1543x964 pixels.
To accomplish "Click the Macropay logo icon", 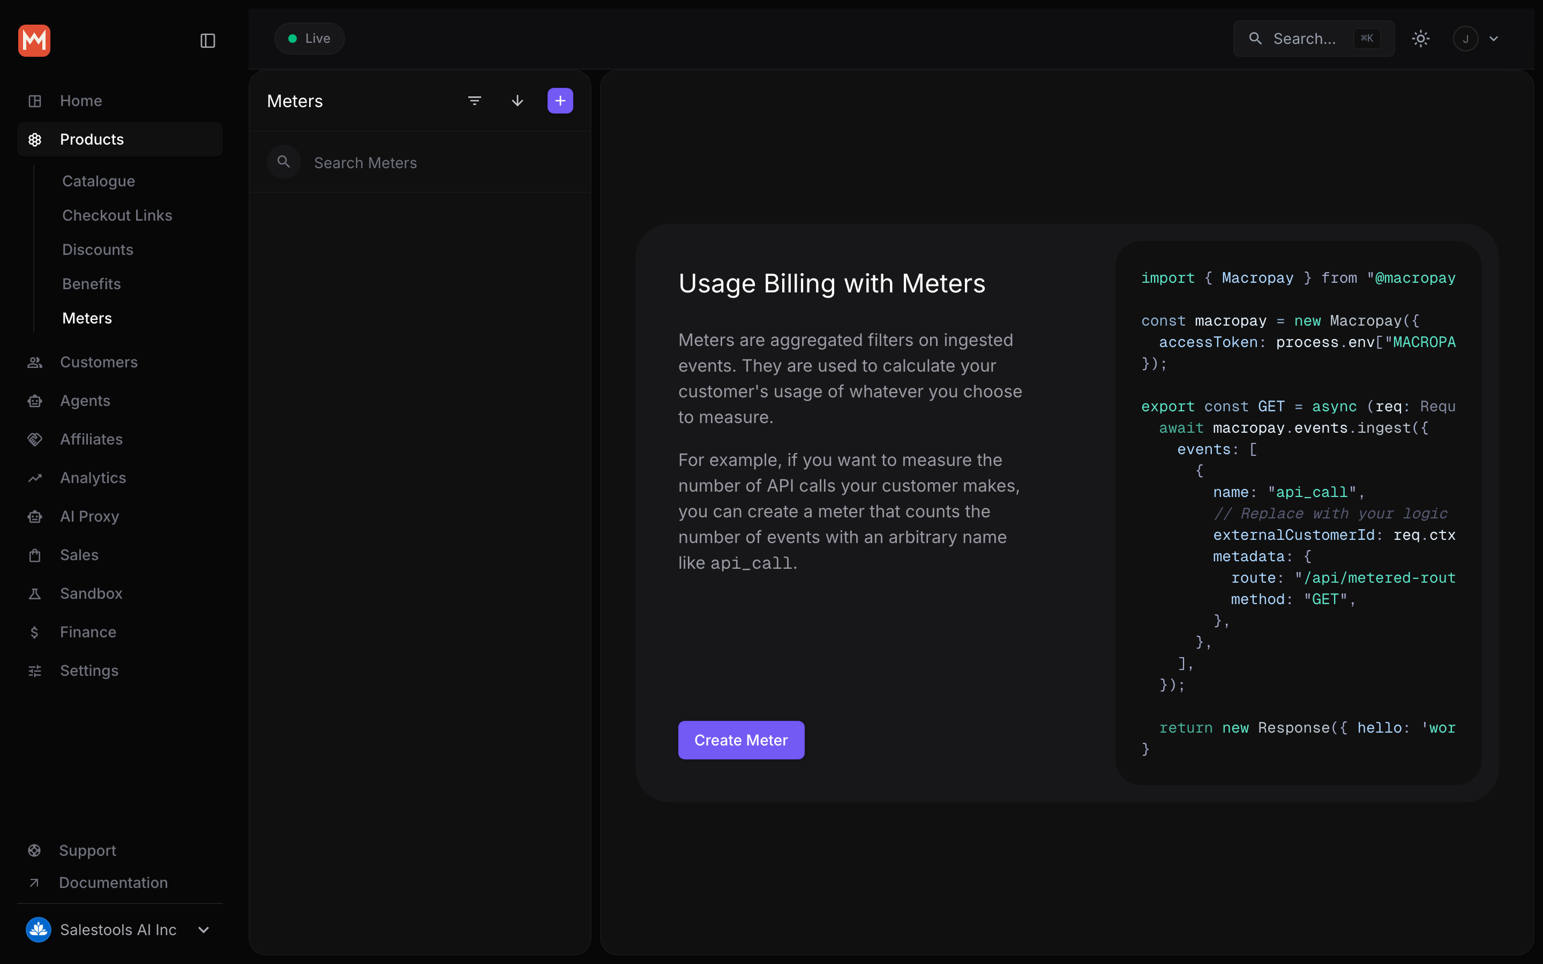I will [34, 40].
